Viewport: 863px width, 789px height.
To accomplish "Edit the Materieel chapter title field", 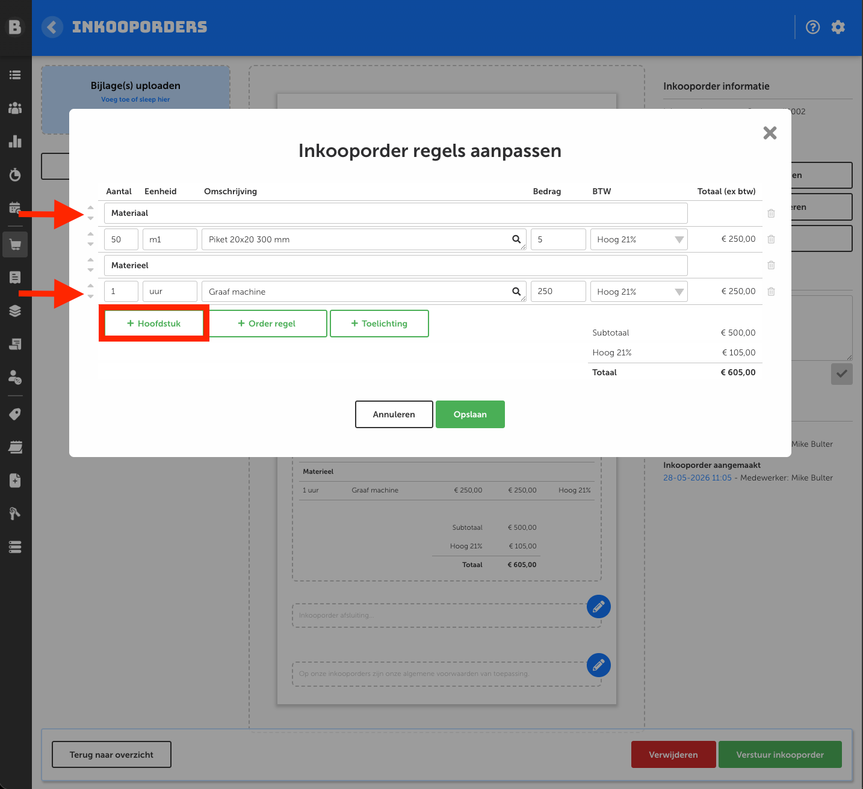I will 396,265.
